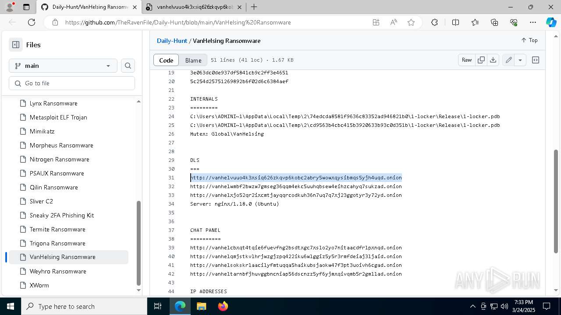Go back to previous page arrow

pos(12,22)
